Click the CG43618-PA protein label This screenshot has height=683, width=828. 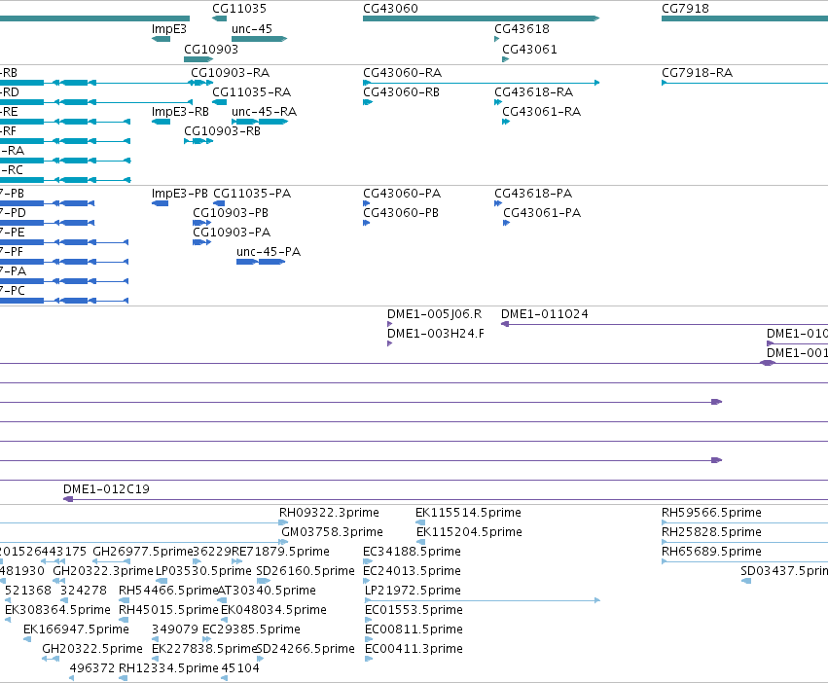click(533, 194)
